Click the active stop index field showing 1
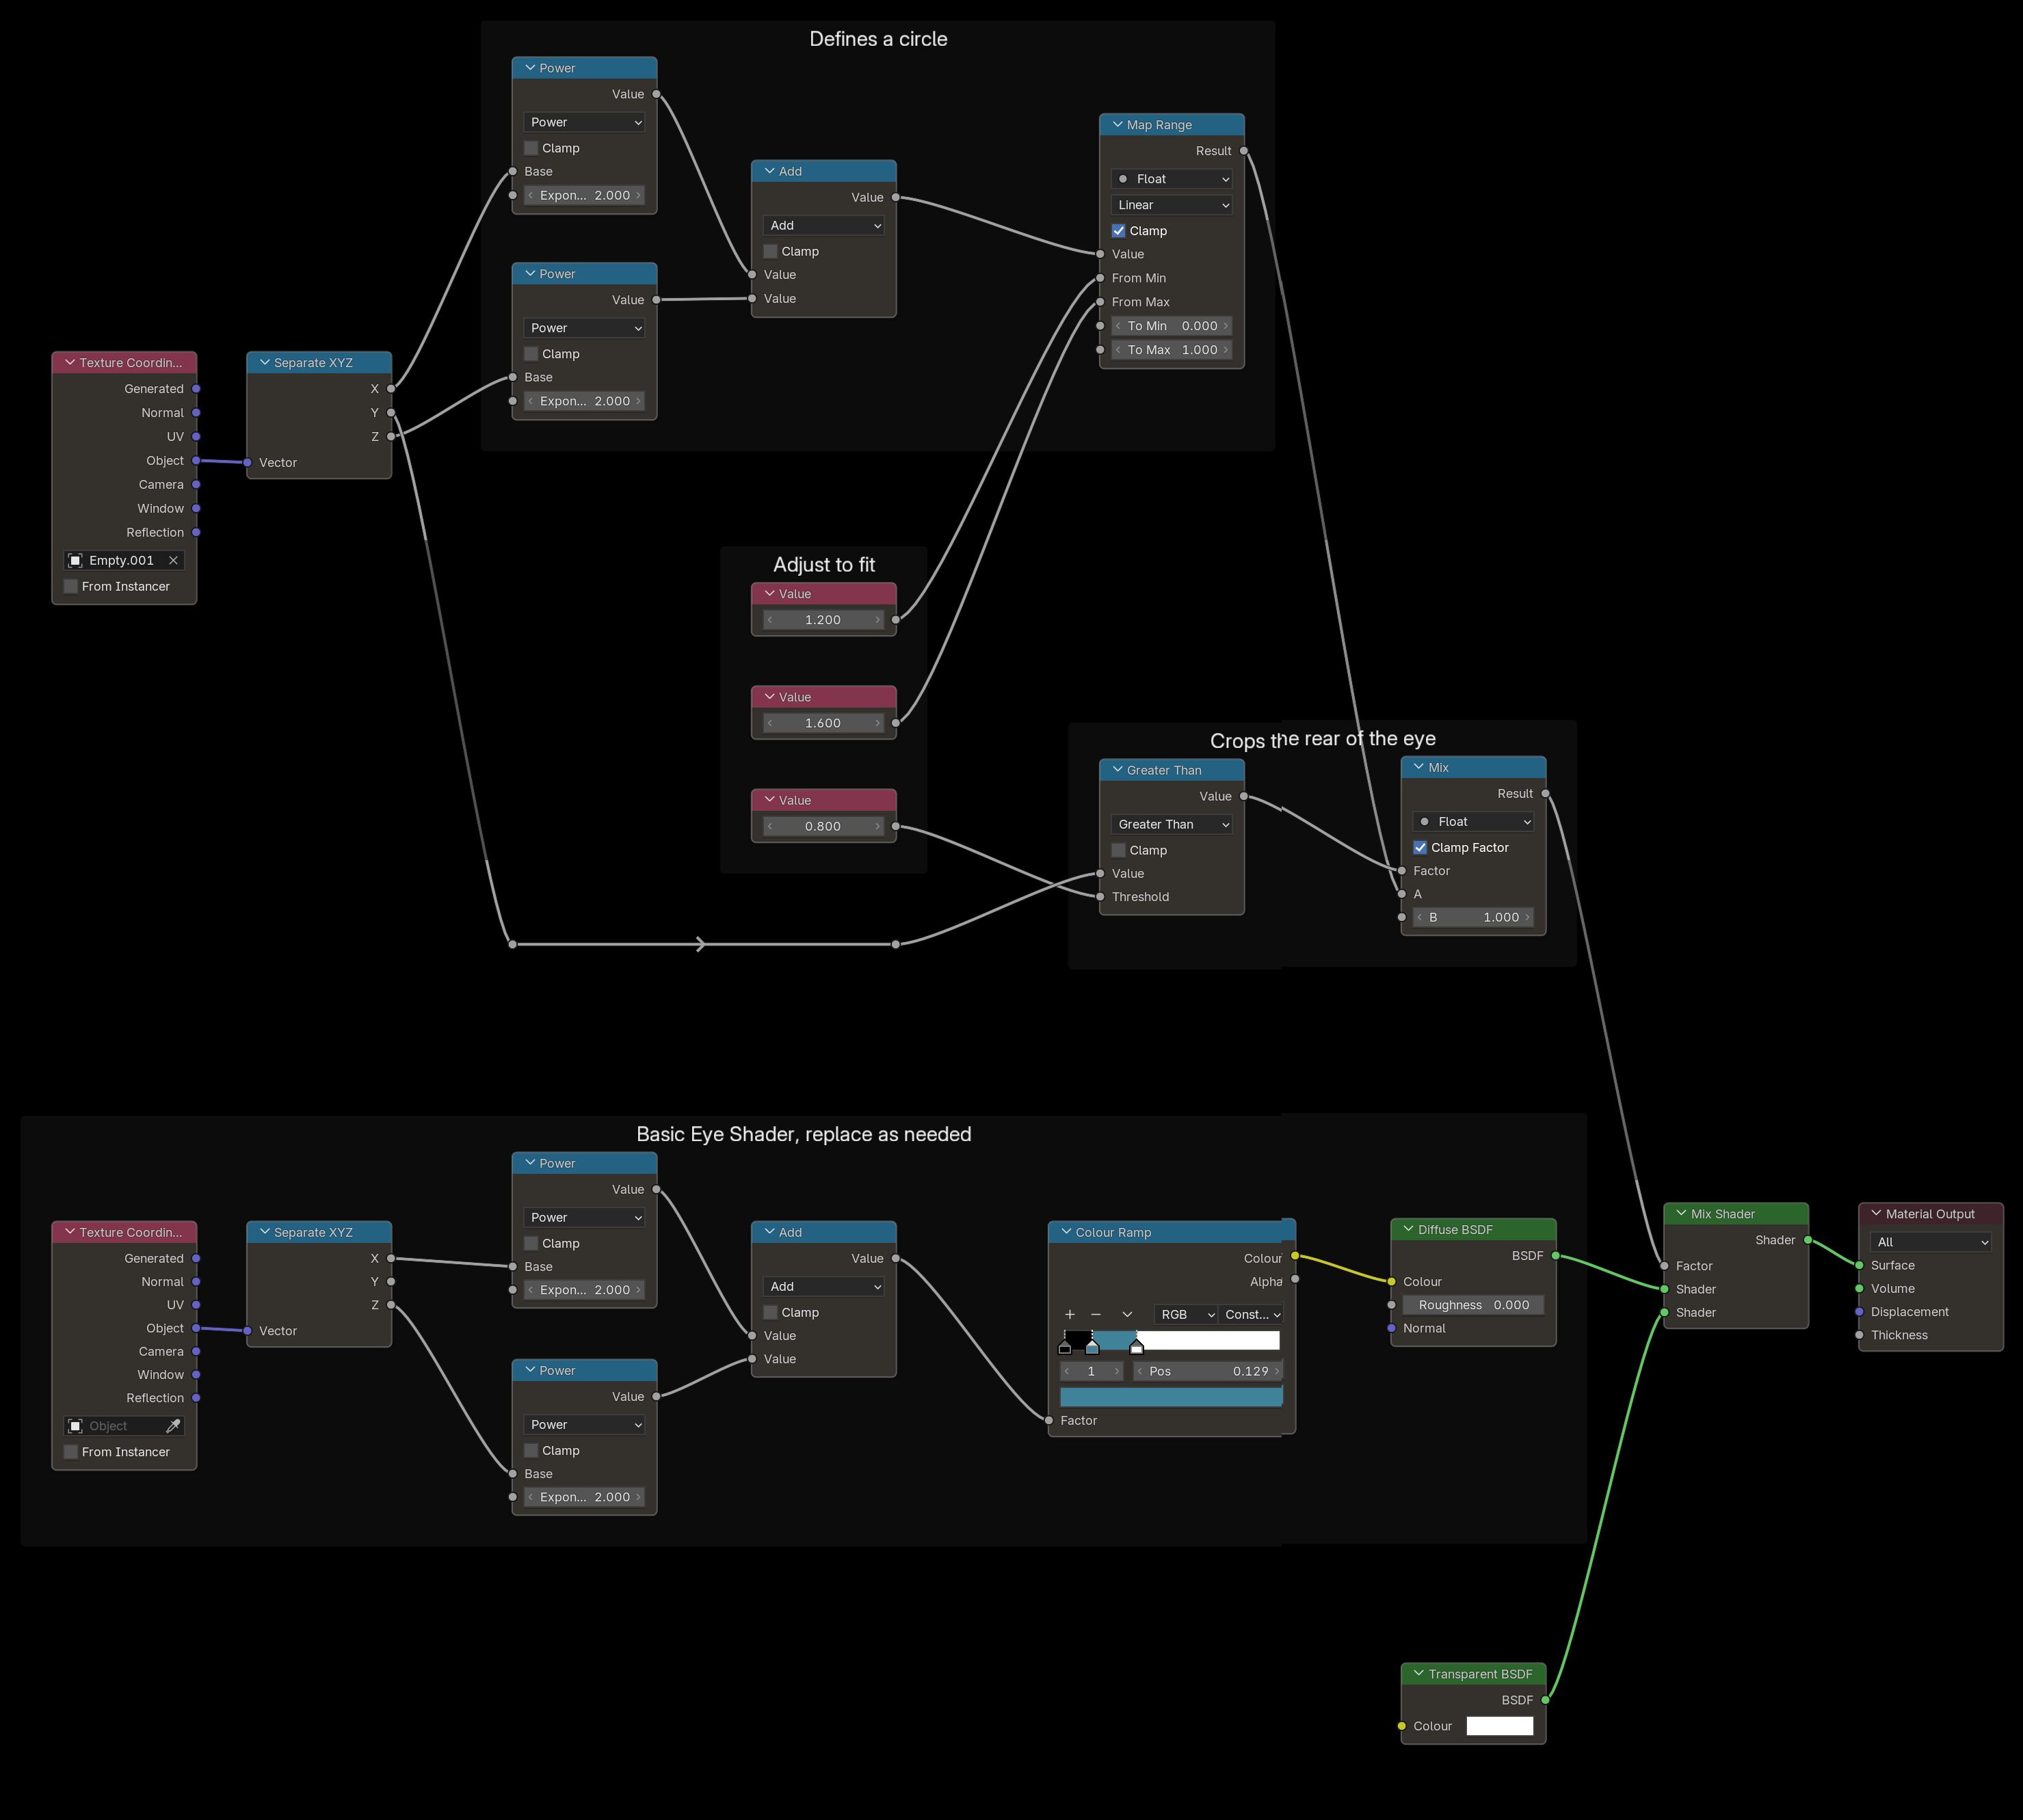This screenshot has width=2023, height=1820. tap(1092, 1371)
